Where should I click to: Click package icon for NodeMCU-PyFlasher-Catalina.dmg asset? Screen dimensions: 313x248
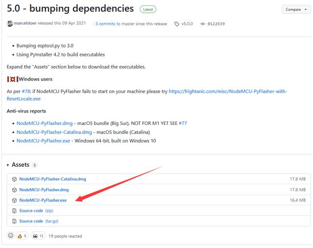point(14,179)
